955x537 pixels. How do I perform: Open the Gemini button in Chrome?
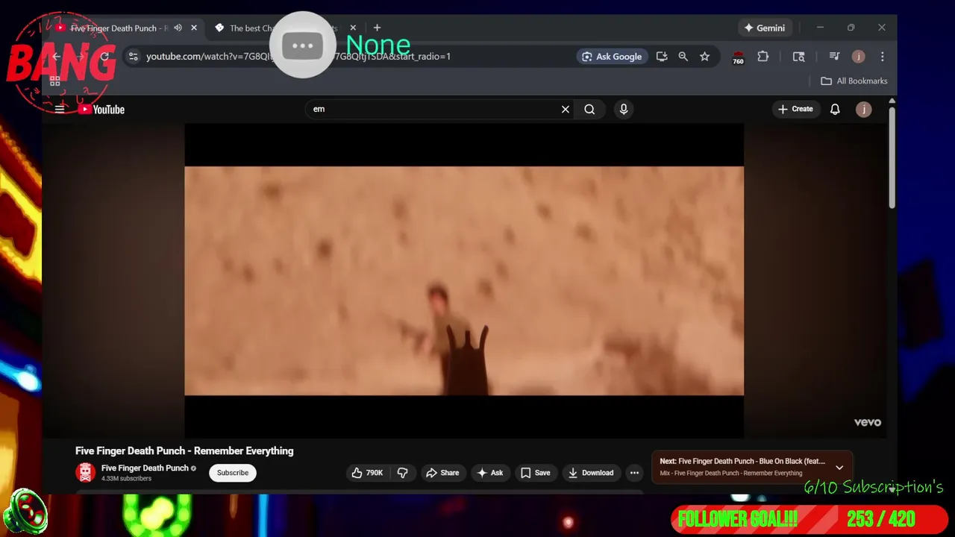[x=764, y=28]
